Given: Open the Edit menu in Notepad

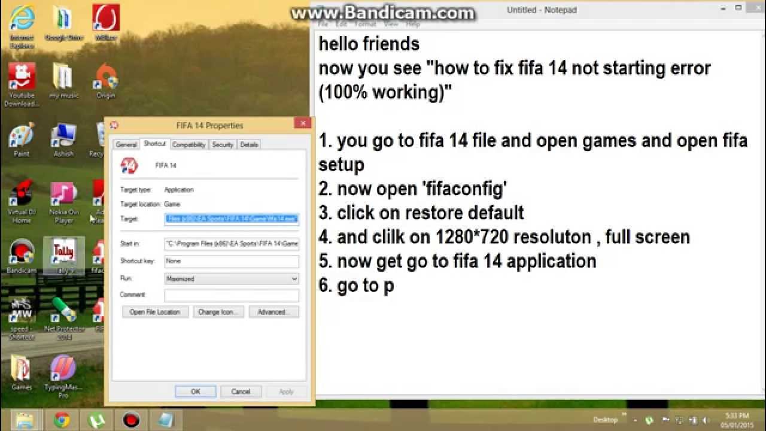Looking at the screenshot, I should coord(341,25).
